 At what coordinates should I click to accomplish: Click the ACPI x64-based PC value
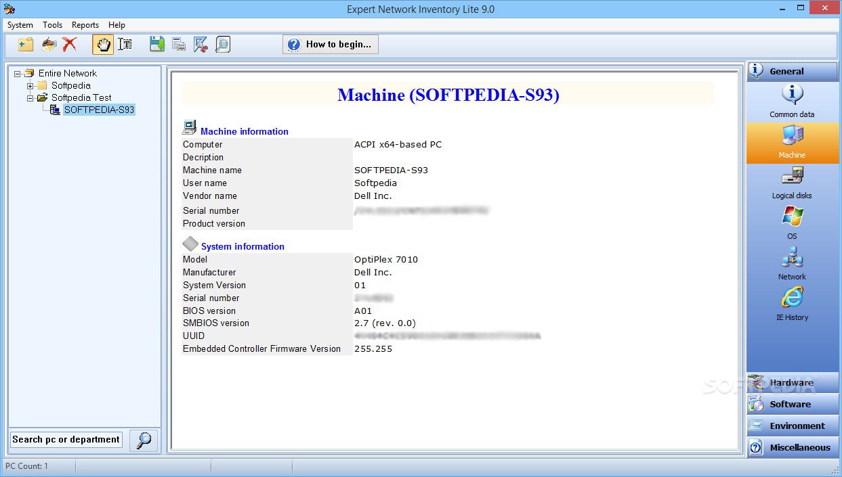click(398, 144)
